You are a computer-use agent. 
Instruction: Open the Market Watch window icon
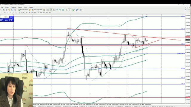tap(4, 10)
